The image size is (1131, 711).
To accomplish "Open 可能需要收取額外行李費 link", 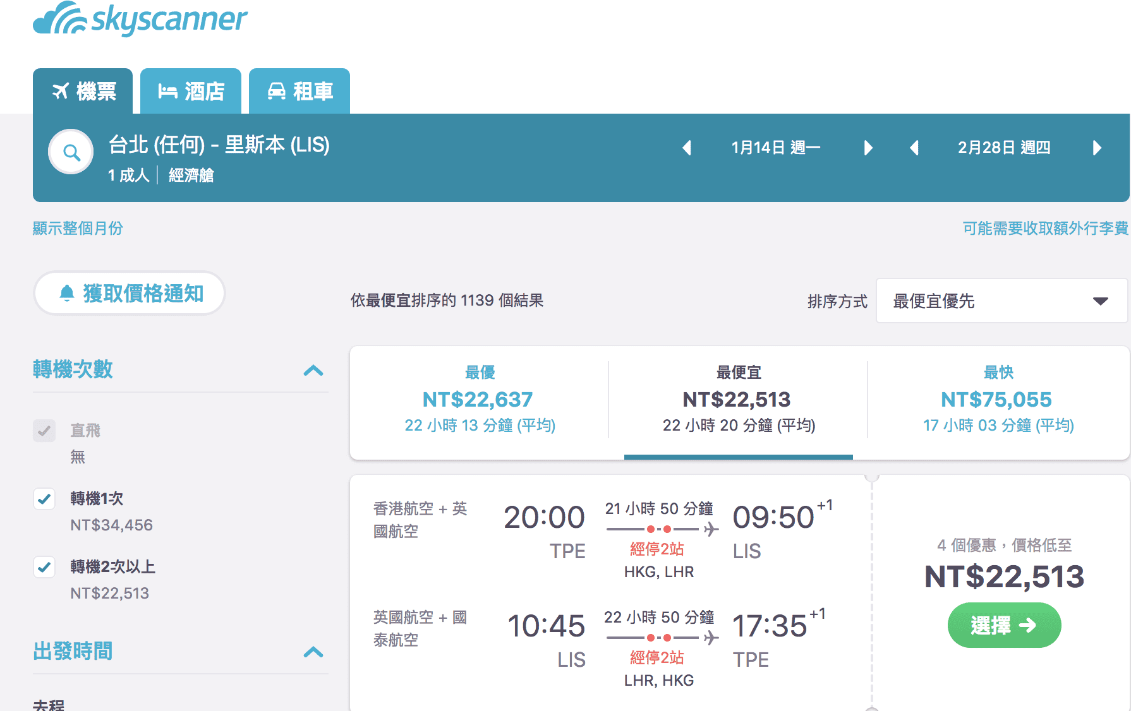I will coord(1046,228).
